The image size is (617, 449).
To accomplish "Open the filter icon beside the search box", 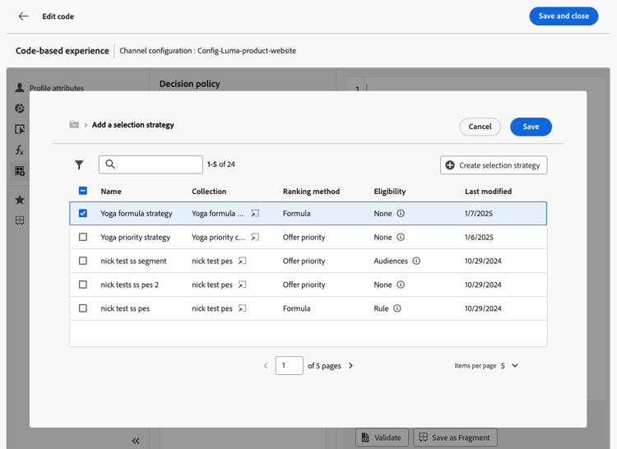I will tap(79, 165).
